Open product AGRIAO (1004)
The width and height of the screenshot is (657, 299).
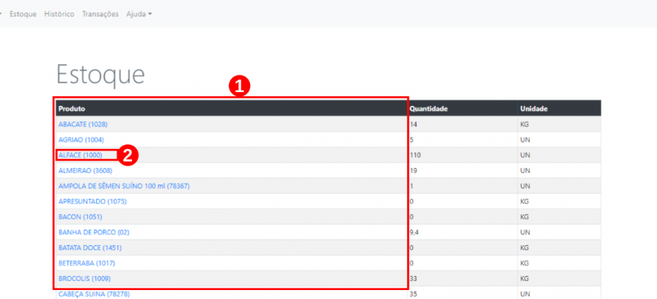(x=82, y=140)
